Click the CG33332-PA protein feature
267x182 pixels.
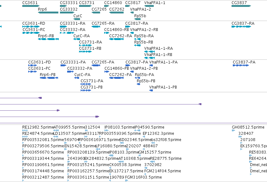pos(71,72)
